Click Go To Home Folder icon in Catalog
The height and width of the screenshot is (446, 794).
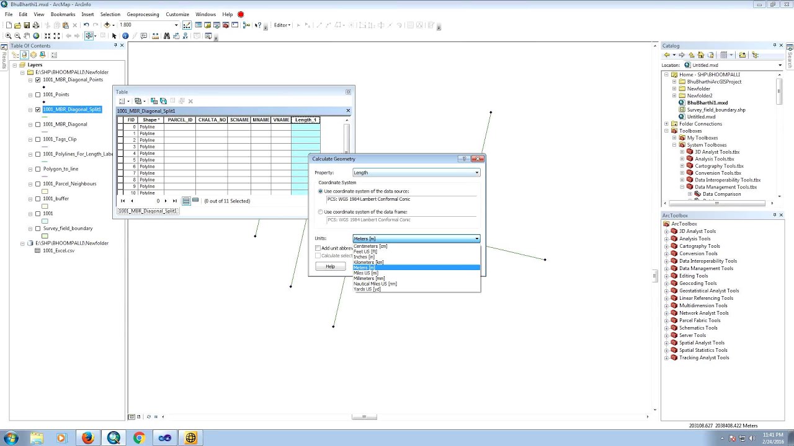(x=701, y=55)
